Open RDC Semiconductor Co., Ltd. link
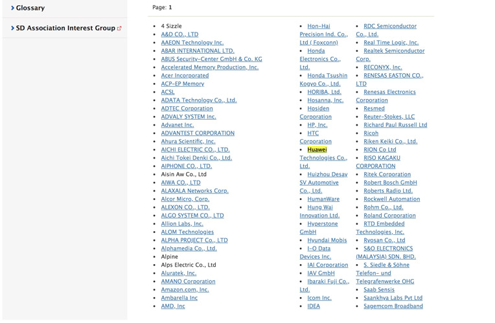495x323 pixels. coord(386,30)
